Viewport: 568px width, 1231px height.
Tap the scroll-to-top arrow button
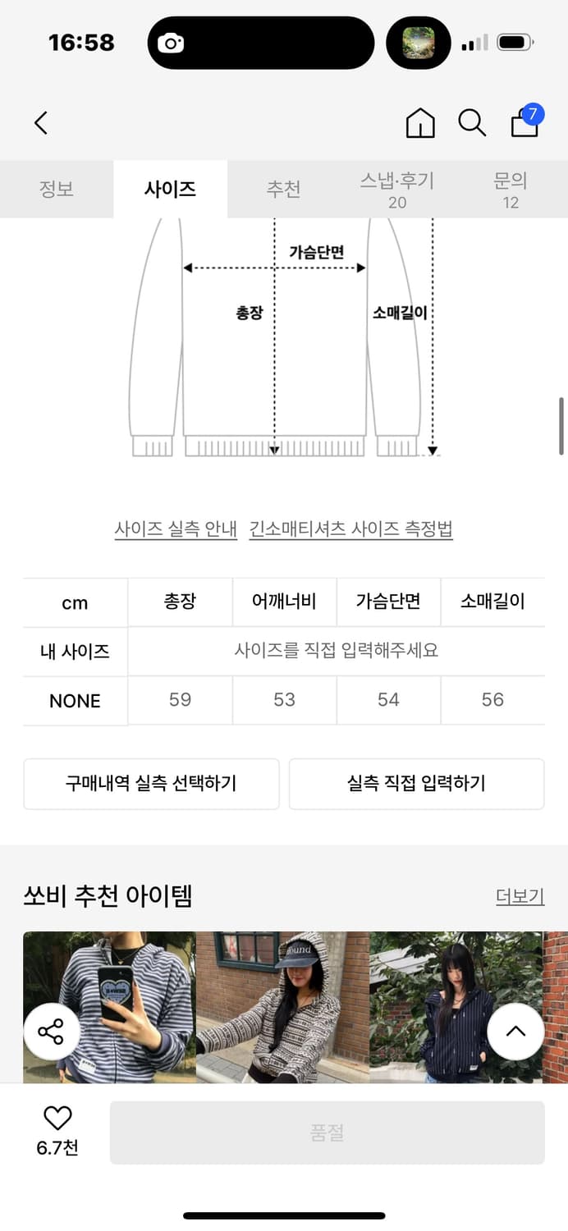[x=515, y=1032]
